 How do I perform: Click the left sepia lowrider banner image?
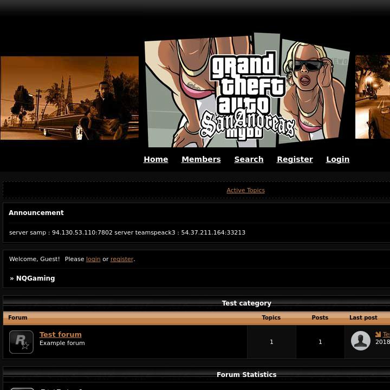tap(69, 98)
